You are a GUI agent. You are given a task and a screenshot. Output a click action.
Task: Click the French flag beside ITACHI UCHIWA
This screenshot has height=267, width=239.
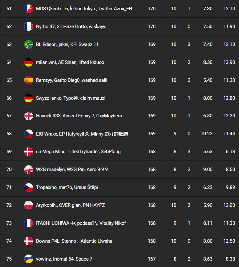[x=29, y=223]
